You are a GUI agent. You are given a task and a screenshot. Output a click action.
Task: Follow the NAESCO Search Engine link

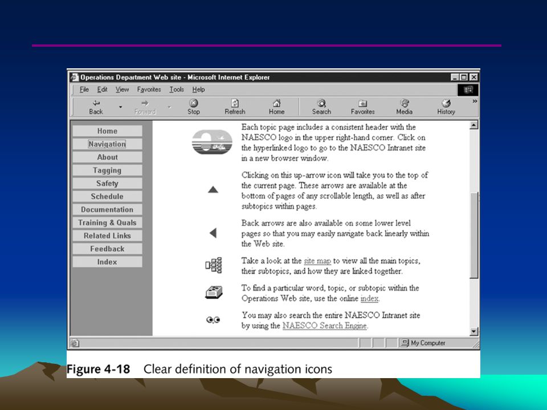(x=324, y=326)
